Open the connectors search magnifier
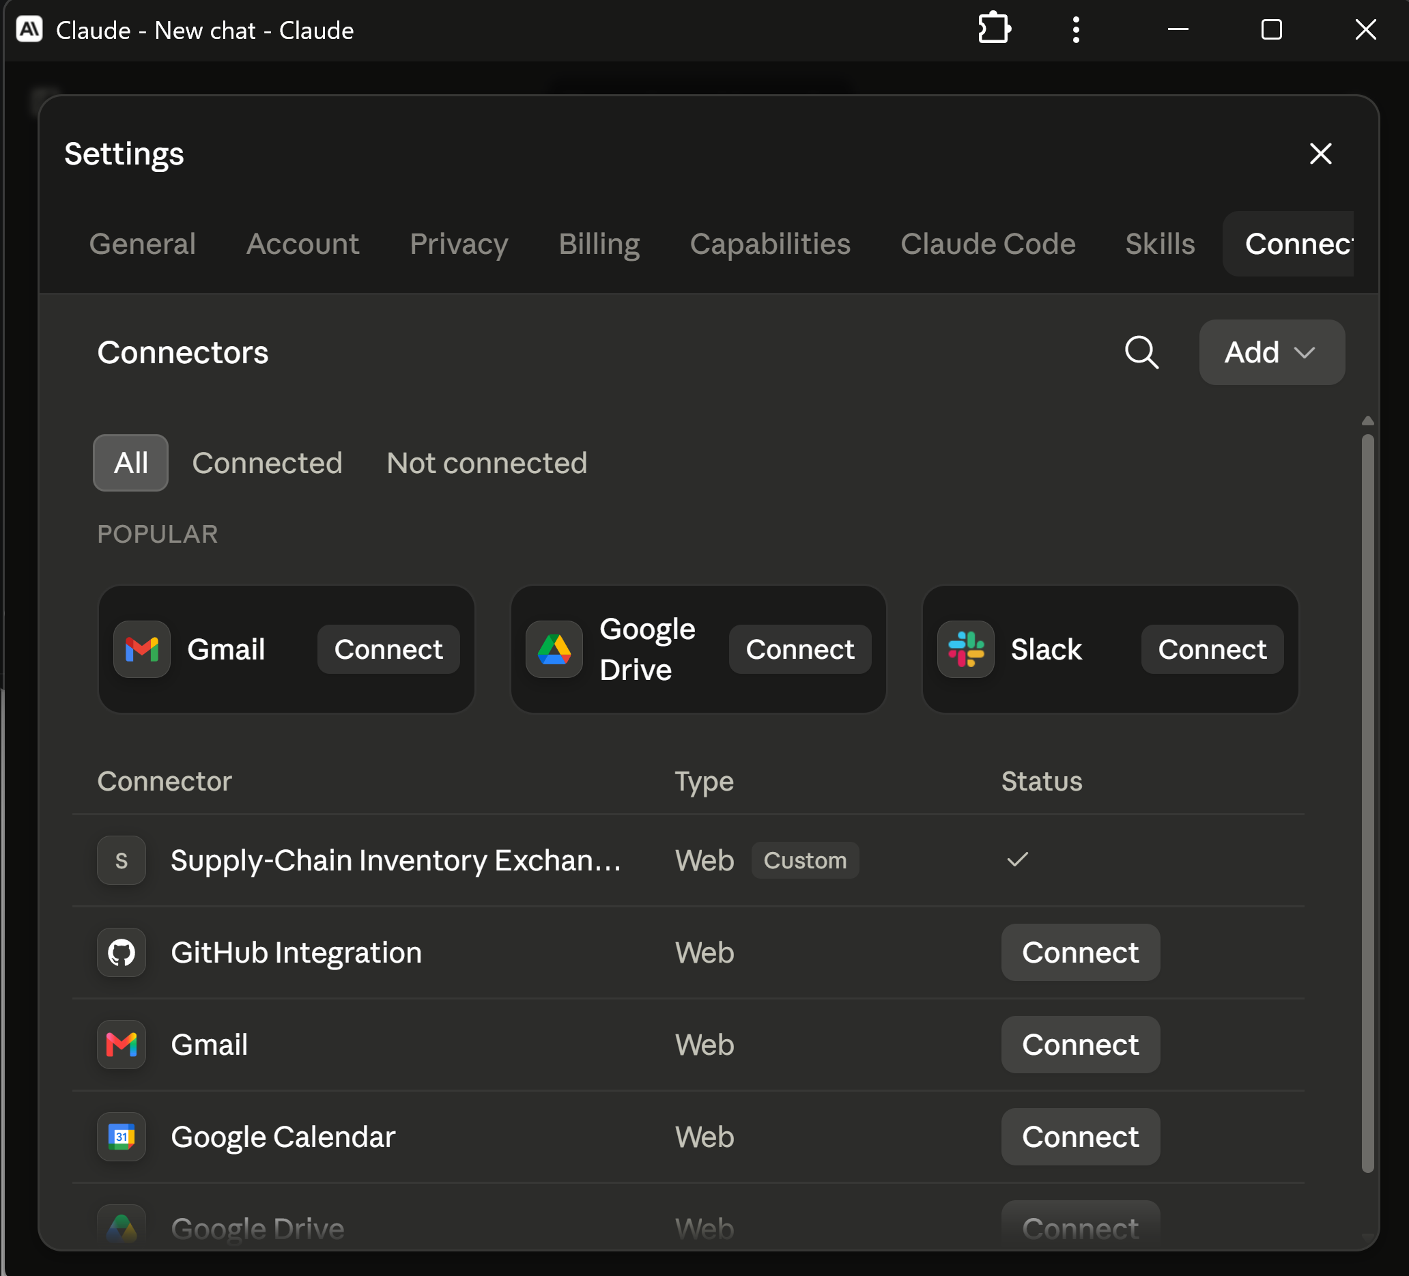The height and width of the screenshot is (1276, 1409). pos(1141,352)
